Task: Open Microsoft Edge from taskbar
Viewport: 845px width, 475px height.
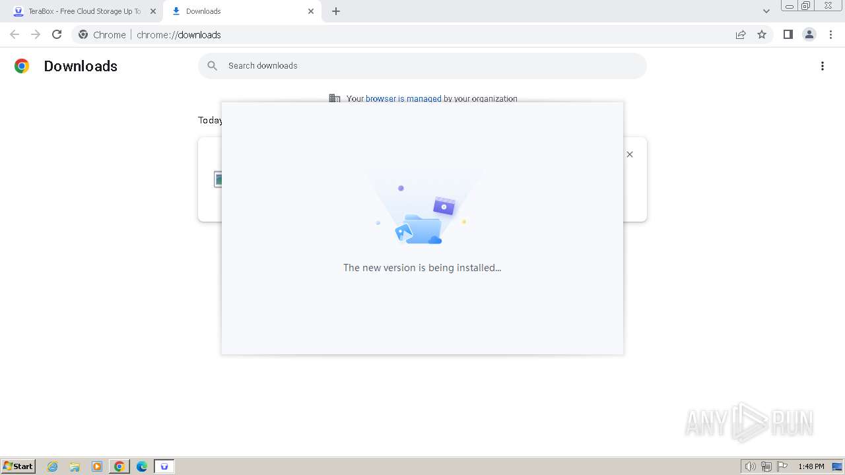Action: coord(142,466)
